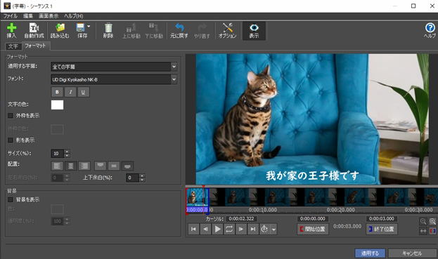
Task: Click the カーソル time field 0:00:02.322
Action: (241, 219)
